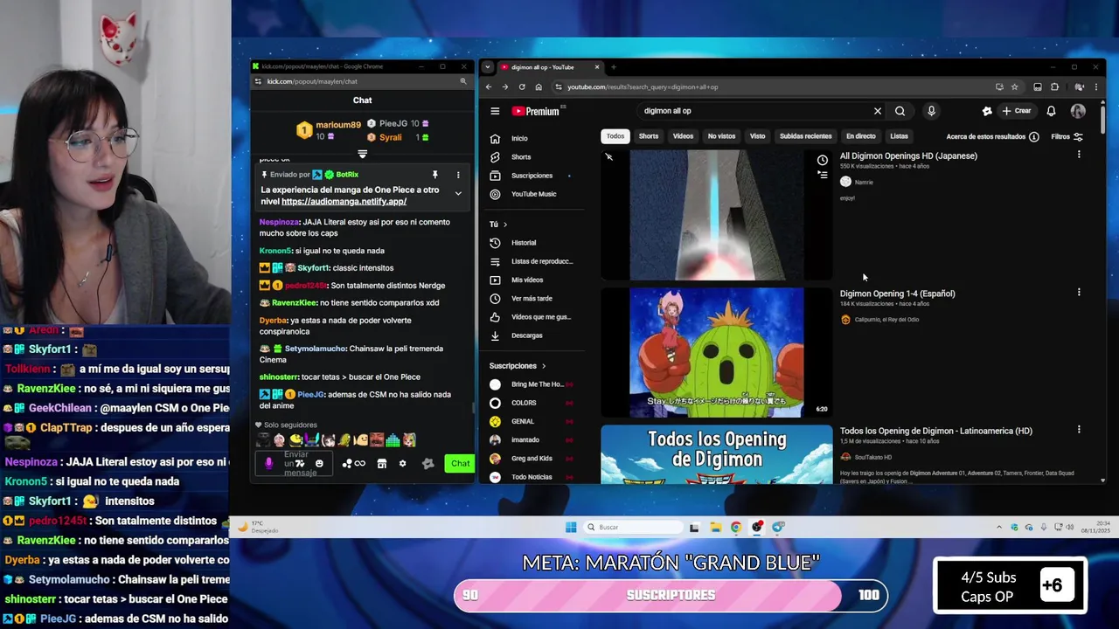Select the En directo filter chip
This screenshot has height=629, width=1119.
tap(860, 136)
